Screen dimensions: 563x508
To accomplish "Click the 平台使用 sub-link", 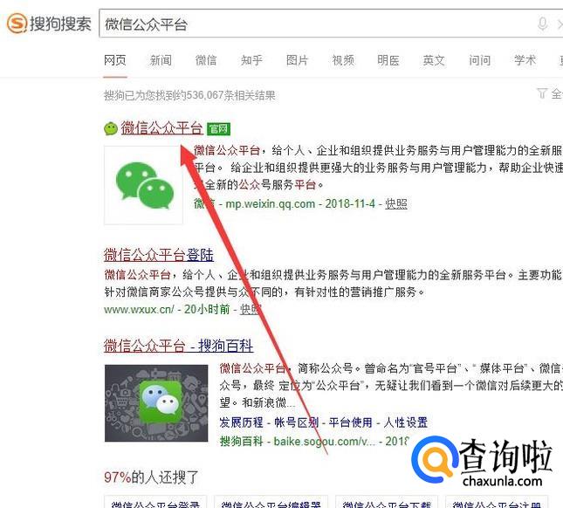I will tap(350, 422).
